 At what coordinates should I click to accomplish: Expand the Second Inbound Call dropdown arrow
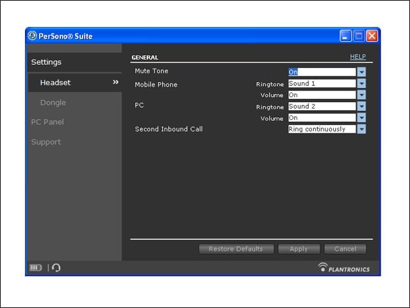coord(361,129)
